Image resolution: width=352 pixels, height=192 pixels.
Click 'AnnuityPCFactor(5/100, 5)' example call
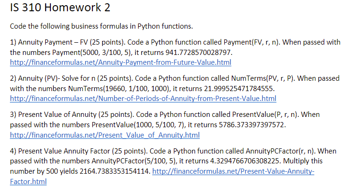click(x=134, y=161)
